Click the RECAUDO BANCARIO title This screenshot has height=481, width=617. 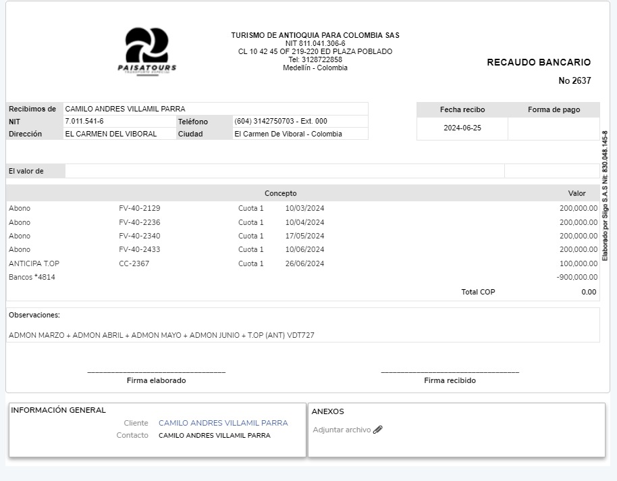pyautogui.click(x=539, y=62)
